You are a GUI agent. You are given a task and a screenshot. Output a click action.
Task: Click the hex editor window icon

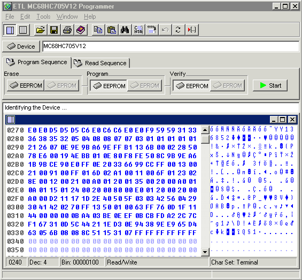coord(10,120)
